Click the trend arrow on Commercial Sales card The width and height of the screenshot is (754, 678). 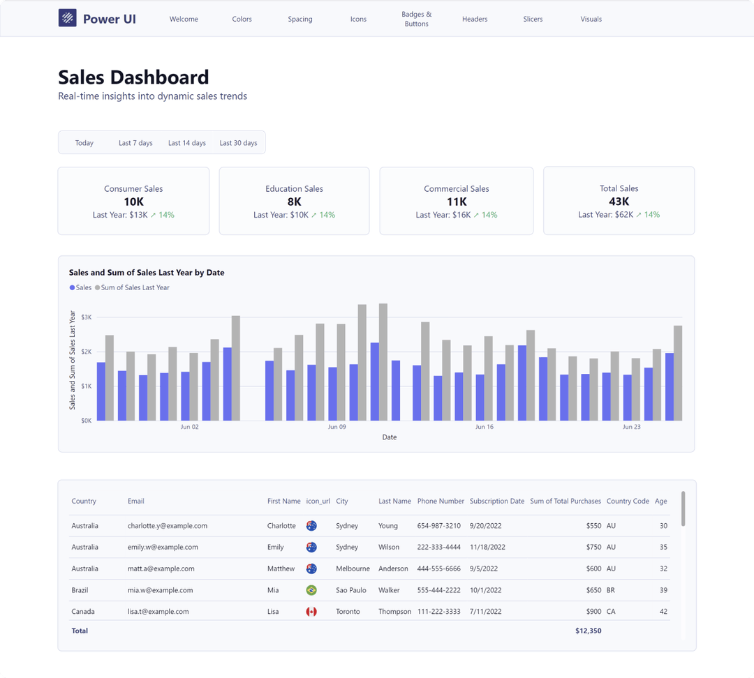pos(475,215)
